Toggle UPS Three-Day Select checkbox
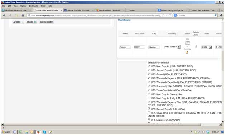Image resolution: width=225 pixels, height=135 pixels. [149, 90]
